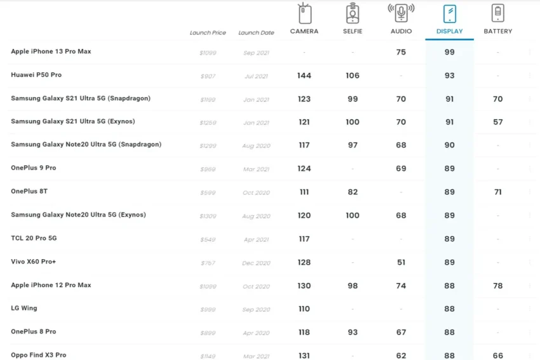Open the Vivo X60 Pro+ link
The width and height of the screenshot is (540, 360).
click(34, 262)
